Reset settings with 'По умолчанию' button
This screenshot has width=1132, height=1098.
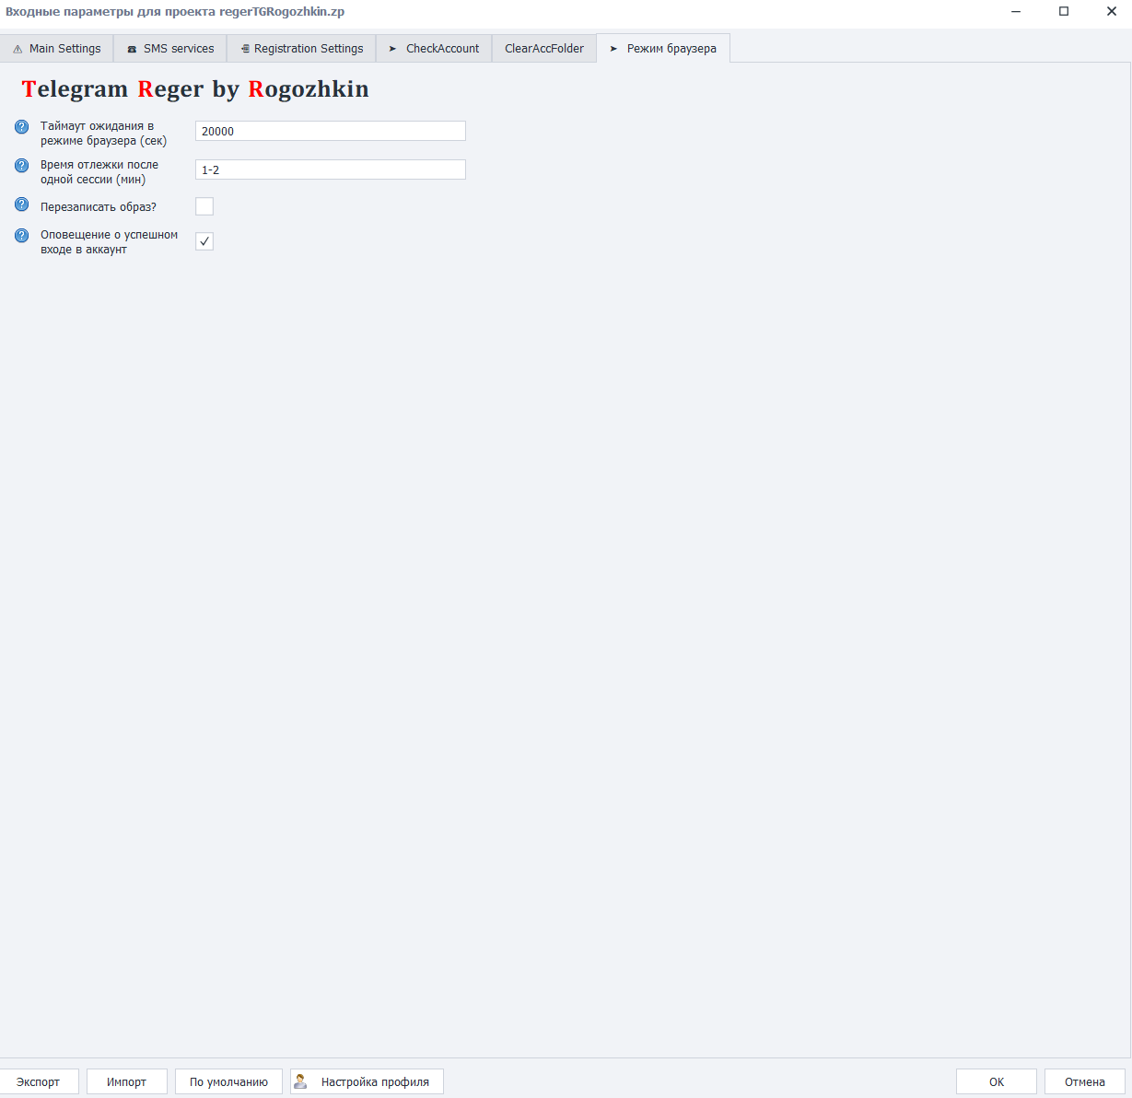pos(228,1081)
